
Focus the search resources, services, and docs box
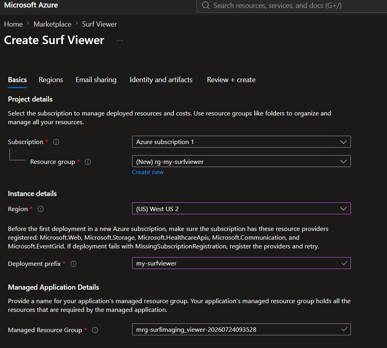pyautogui.click(x=291, y=6)
